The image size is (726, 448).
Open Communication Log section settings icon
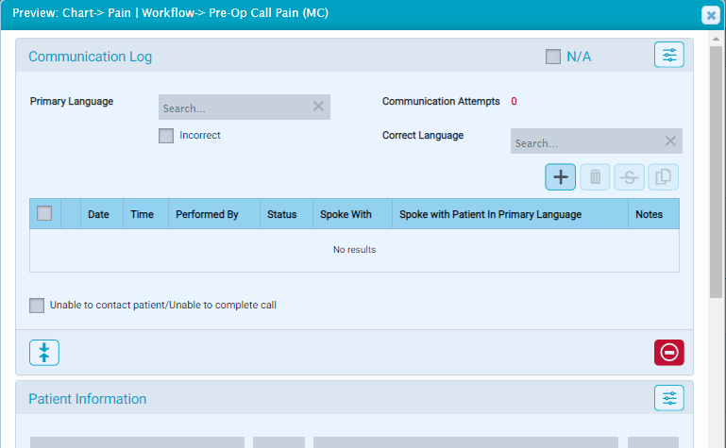[668, 56]
